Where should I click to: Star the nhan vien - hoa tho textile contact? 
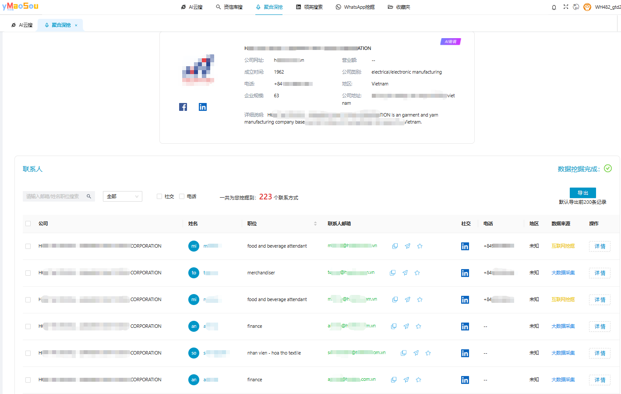click(x=428, y=353)
